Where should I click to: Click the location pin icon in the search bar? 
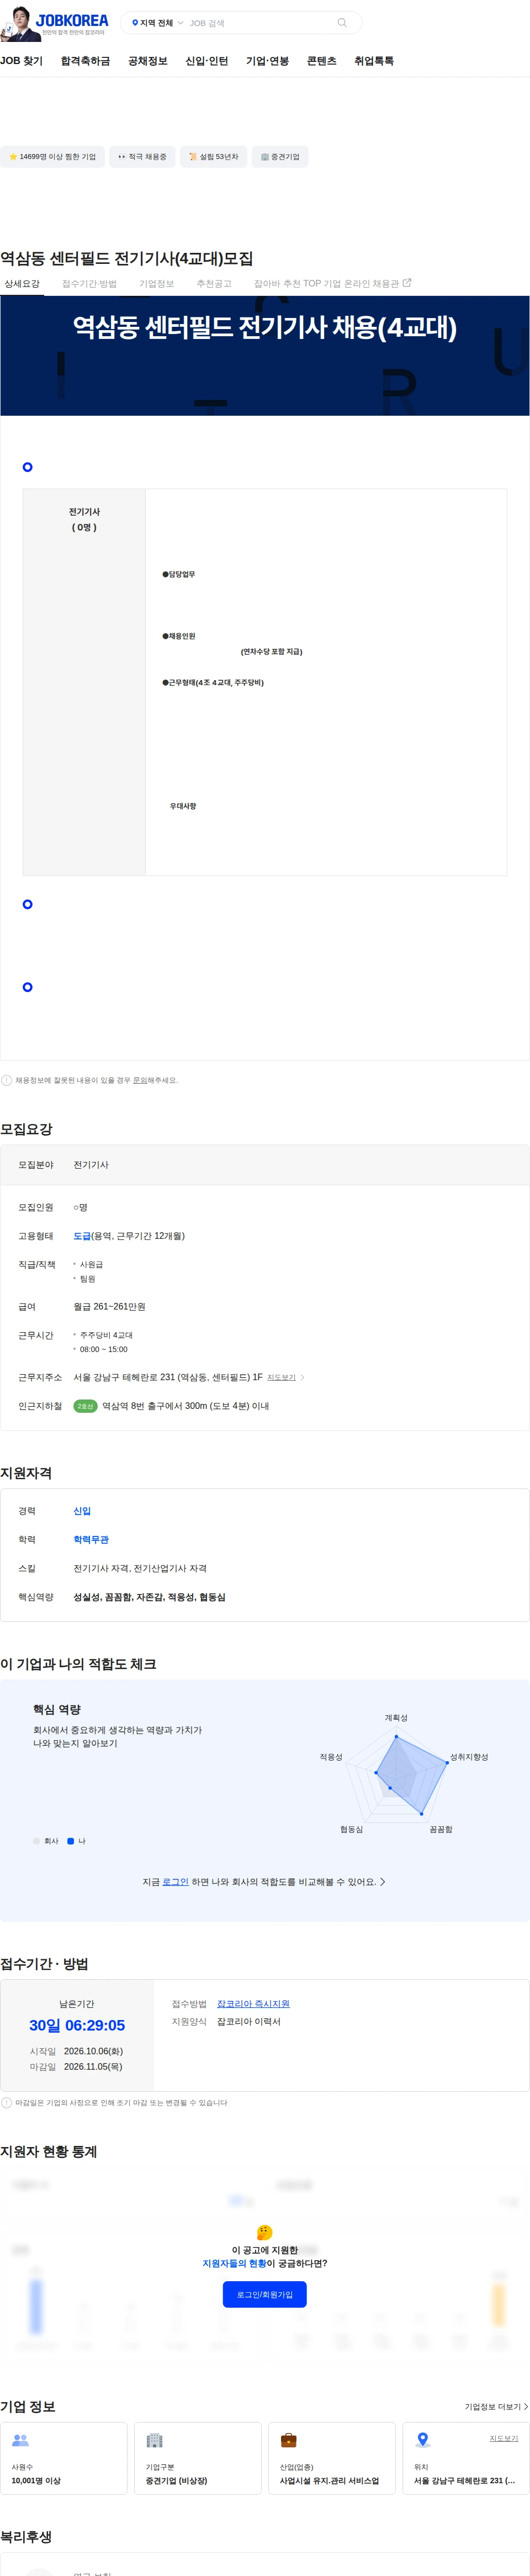point(135,23)
